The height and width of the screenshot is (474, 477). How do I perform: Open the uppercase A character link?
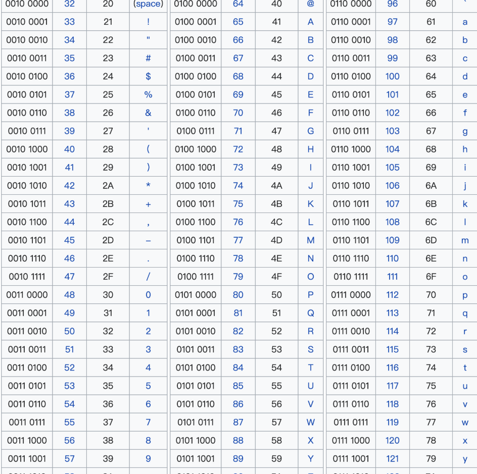311,22
